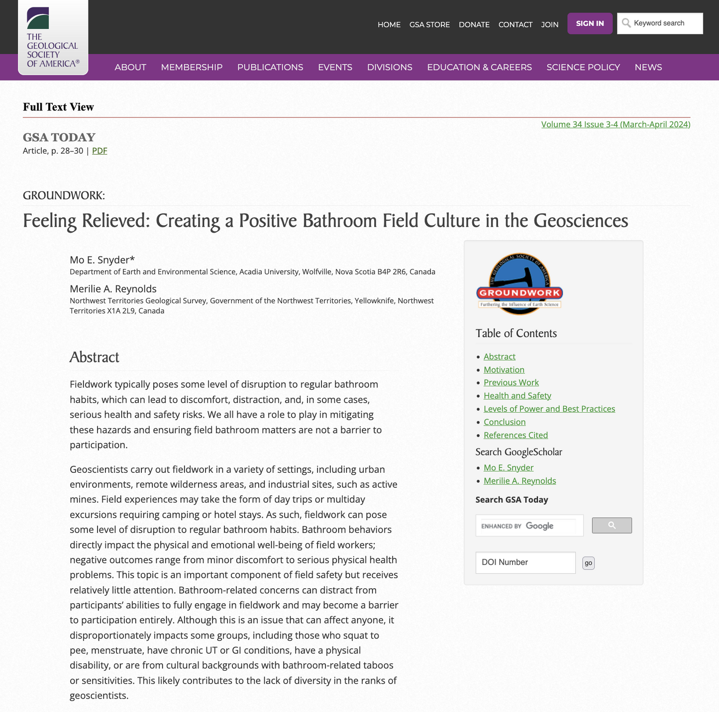
Task: Expand the EDUCATION & CAREERS dropdown
Action: tap(479, 67)
